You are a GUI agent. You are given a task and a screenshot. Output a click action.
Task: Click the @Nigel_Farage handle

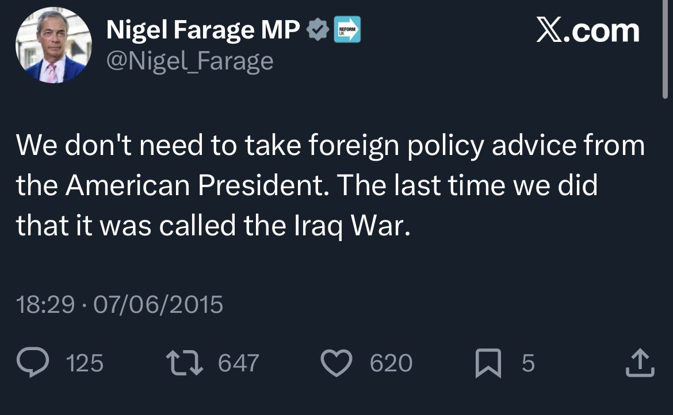coord(190,60)
